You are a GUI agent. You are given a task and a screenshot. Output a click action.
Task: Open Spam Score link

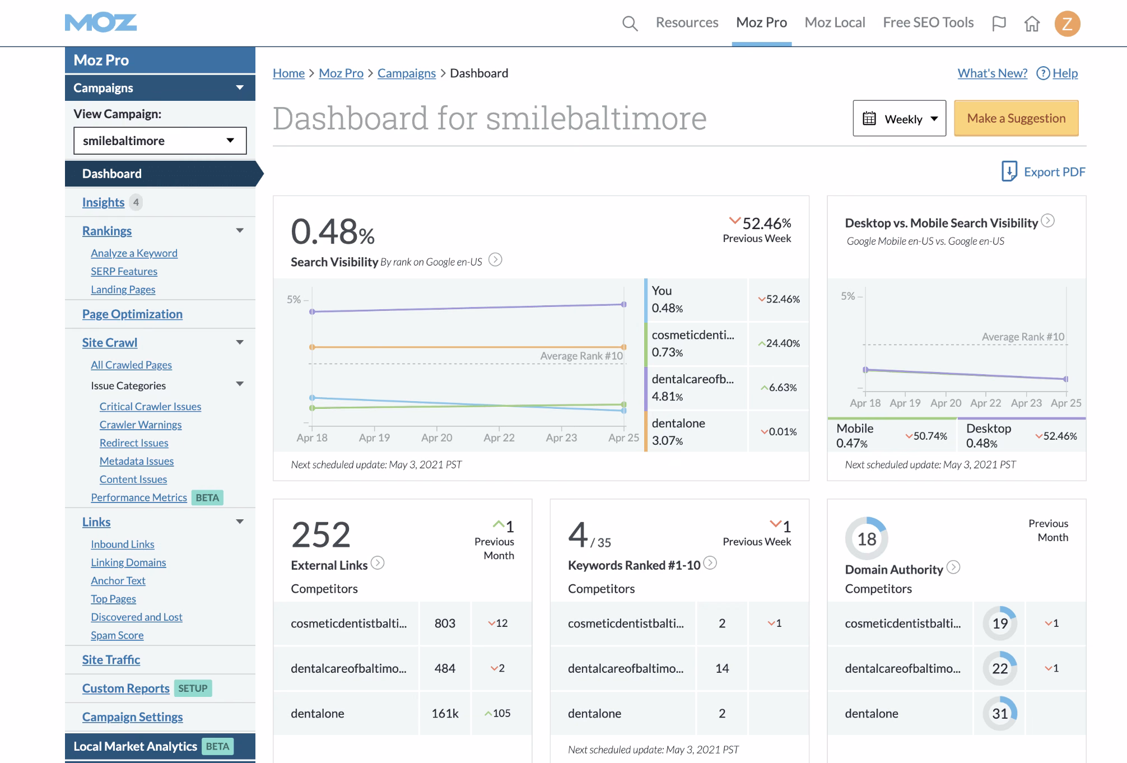pyautogui.click(x=117, y=635)
